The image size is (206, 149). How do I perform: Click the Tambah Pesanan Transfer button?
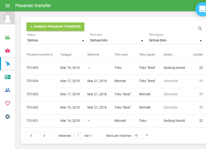55,27
